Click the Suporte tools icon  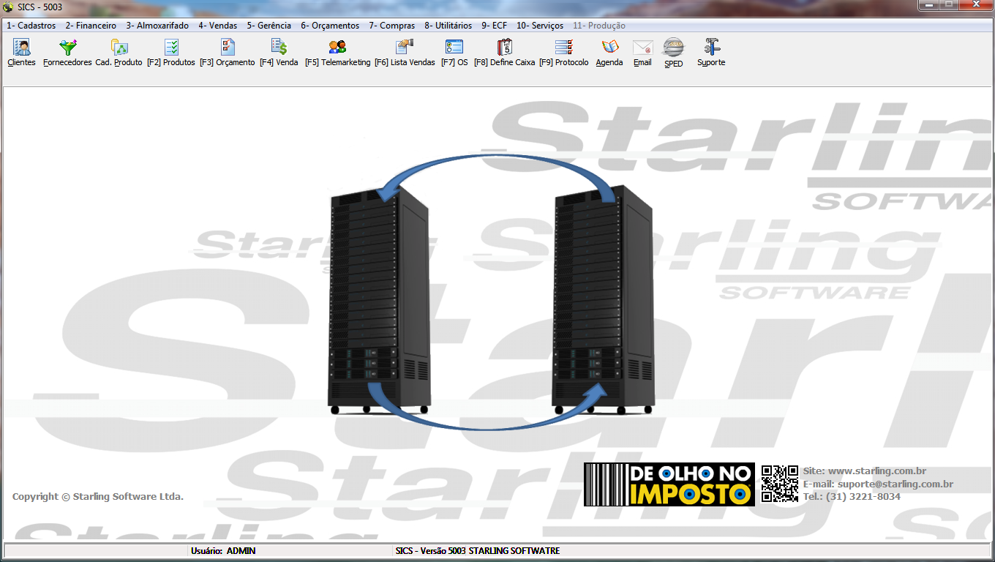click(x=711, y=48)
